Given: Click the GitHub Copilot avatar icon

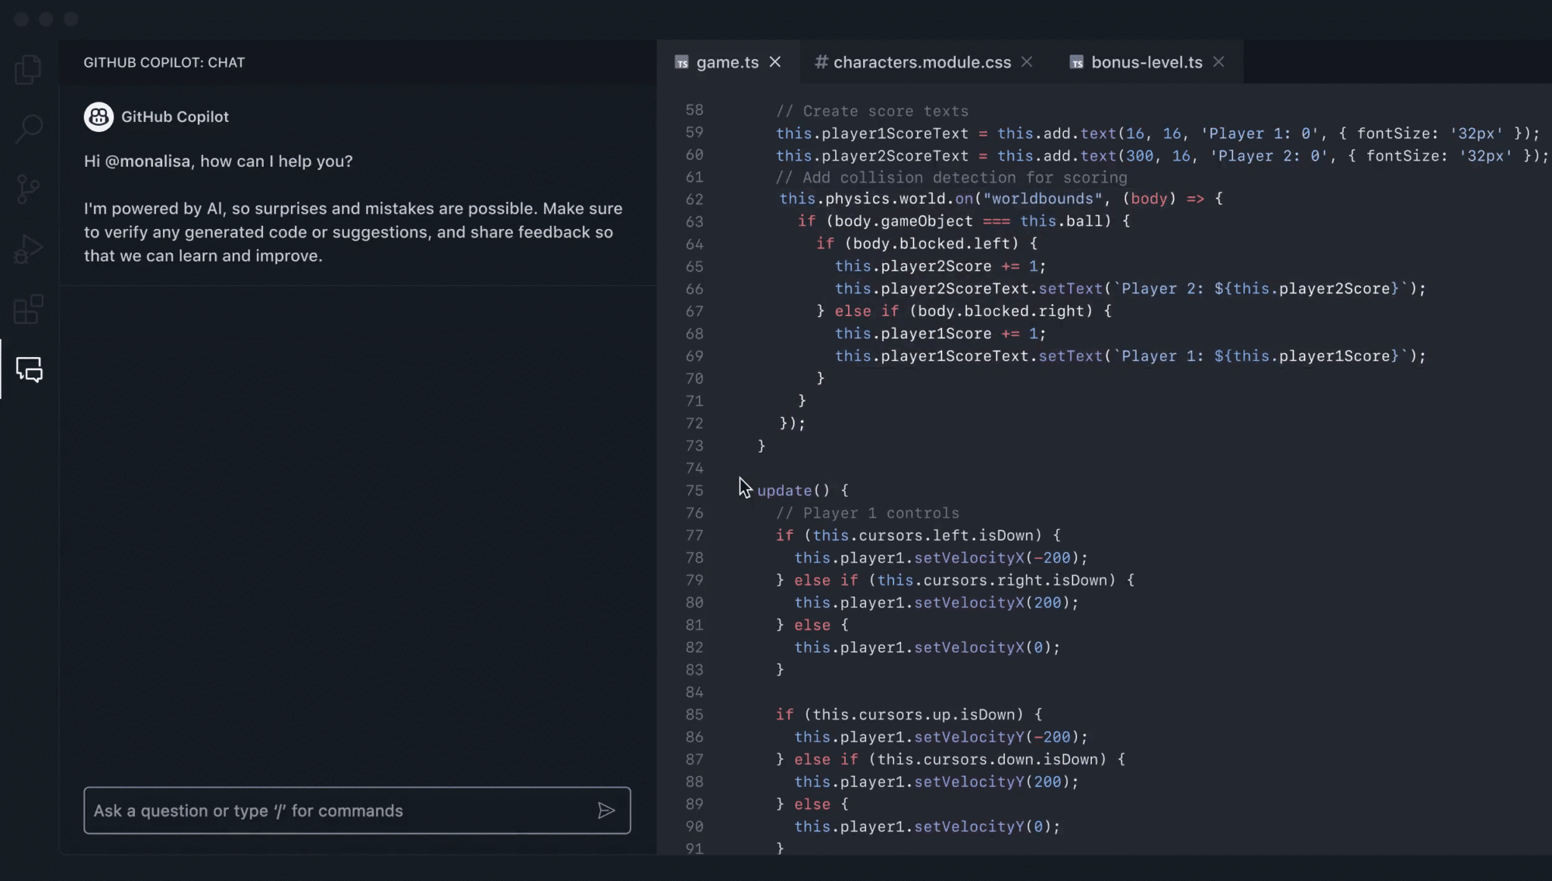Looking at the screenshot, I should pyautogui.click(x=99, y=117).
